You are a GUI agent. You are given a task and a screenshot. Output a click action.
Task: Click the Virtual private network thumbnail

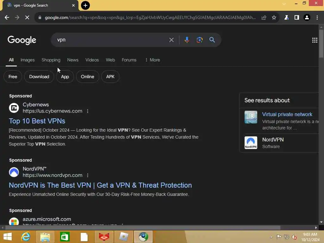pos(251,117)
